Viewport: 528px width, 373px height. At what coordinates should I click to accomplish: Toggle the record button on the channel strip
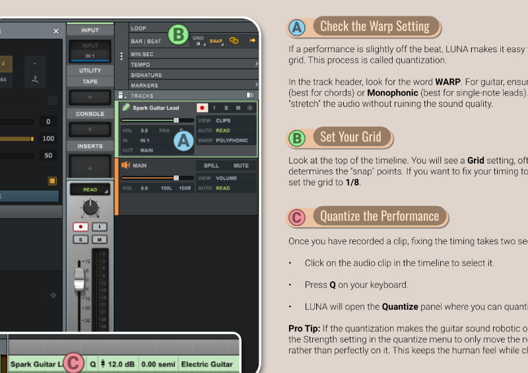coord(81,227)
